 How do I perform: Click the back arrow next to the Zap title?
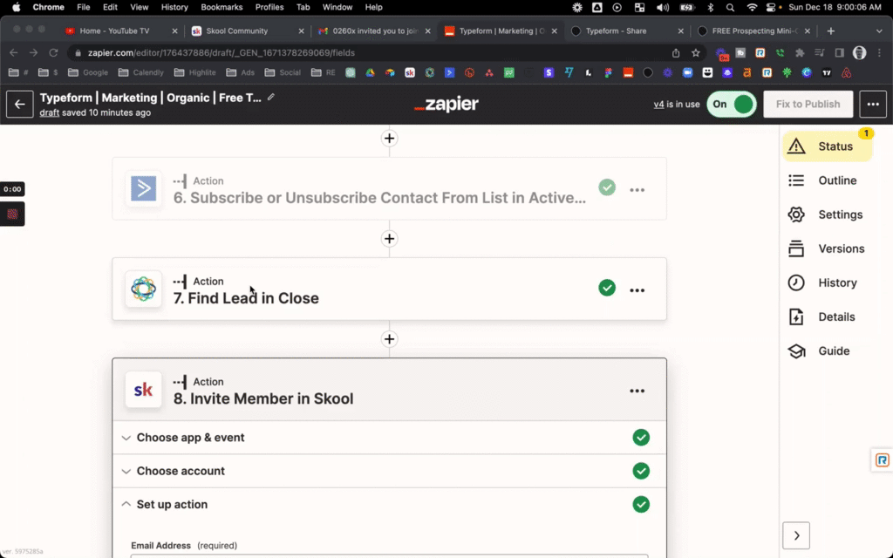pyautogui.click(x=19, y=104)
